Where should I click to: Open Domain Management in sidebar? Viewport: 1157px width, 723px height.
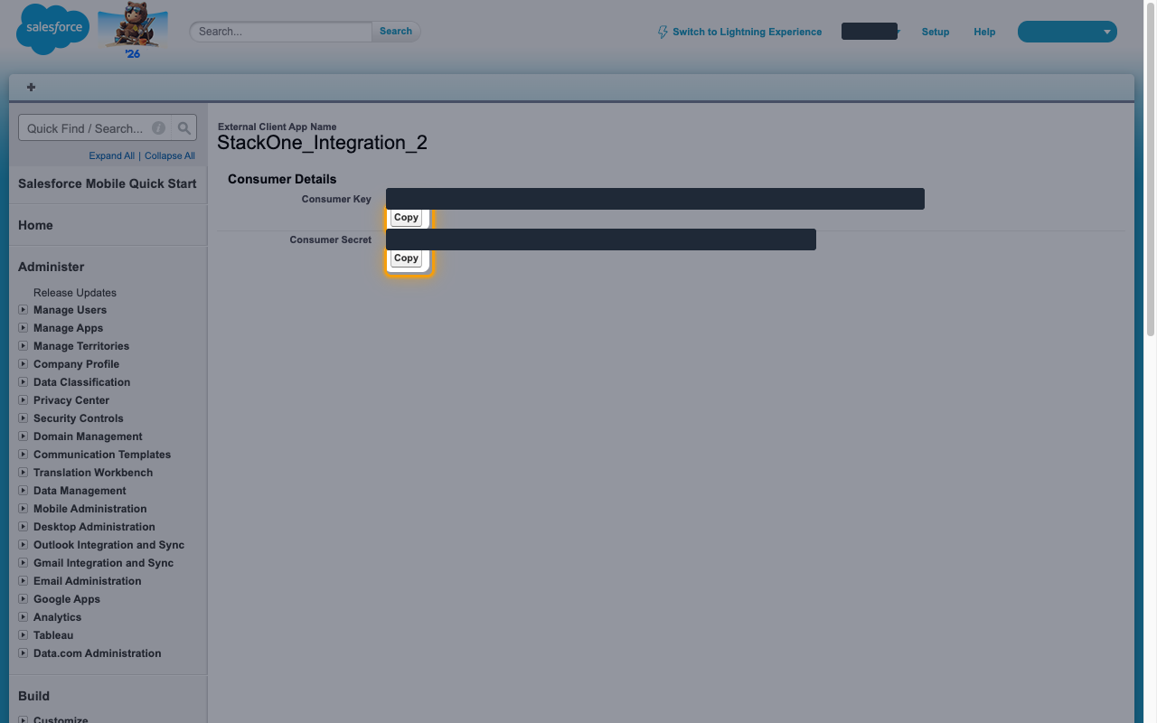[88, 437]
